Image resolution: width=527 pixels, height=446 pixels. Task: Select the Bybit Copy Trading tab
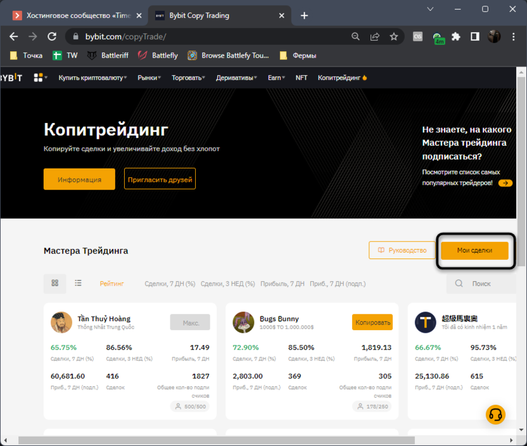point(220,15)
